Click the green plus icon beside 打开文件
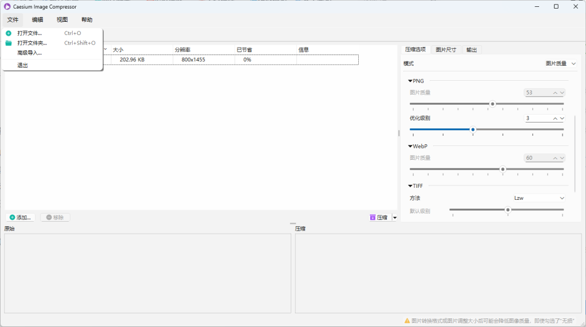Screen dimensions: 586x327 point(9,33)
